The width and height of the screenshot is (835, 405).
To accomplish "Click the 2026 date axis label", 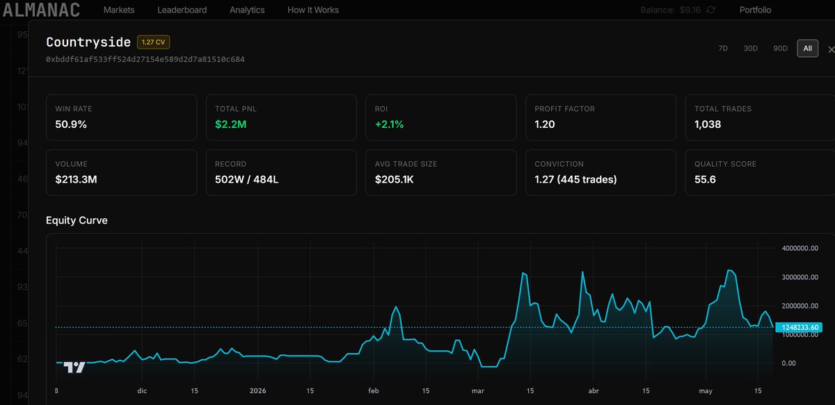I will tap(258, 390).
